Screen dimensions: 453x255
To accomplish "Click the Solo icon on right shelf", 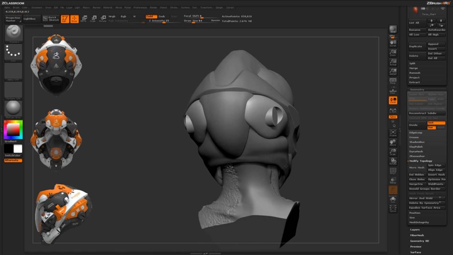I will [x=393, y=199].
